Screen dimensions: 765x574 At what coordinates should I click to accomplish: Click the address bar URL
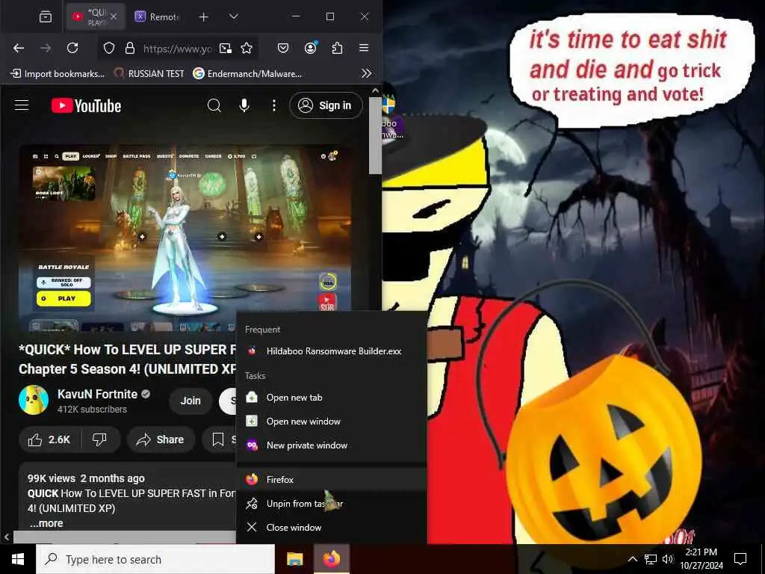click(x=177, y=49)
